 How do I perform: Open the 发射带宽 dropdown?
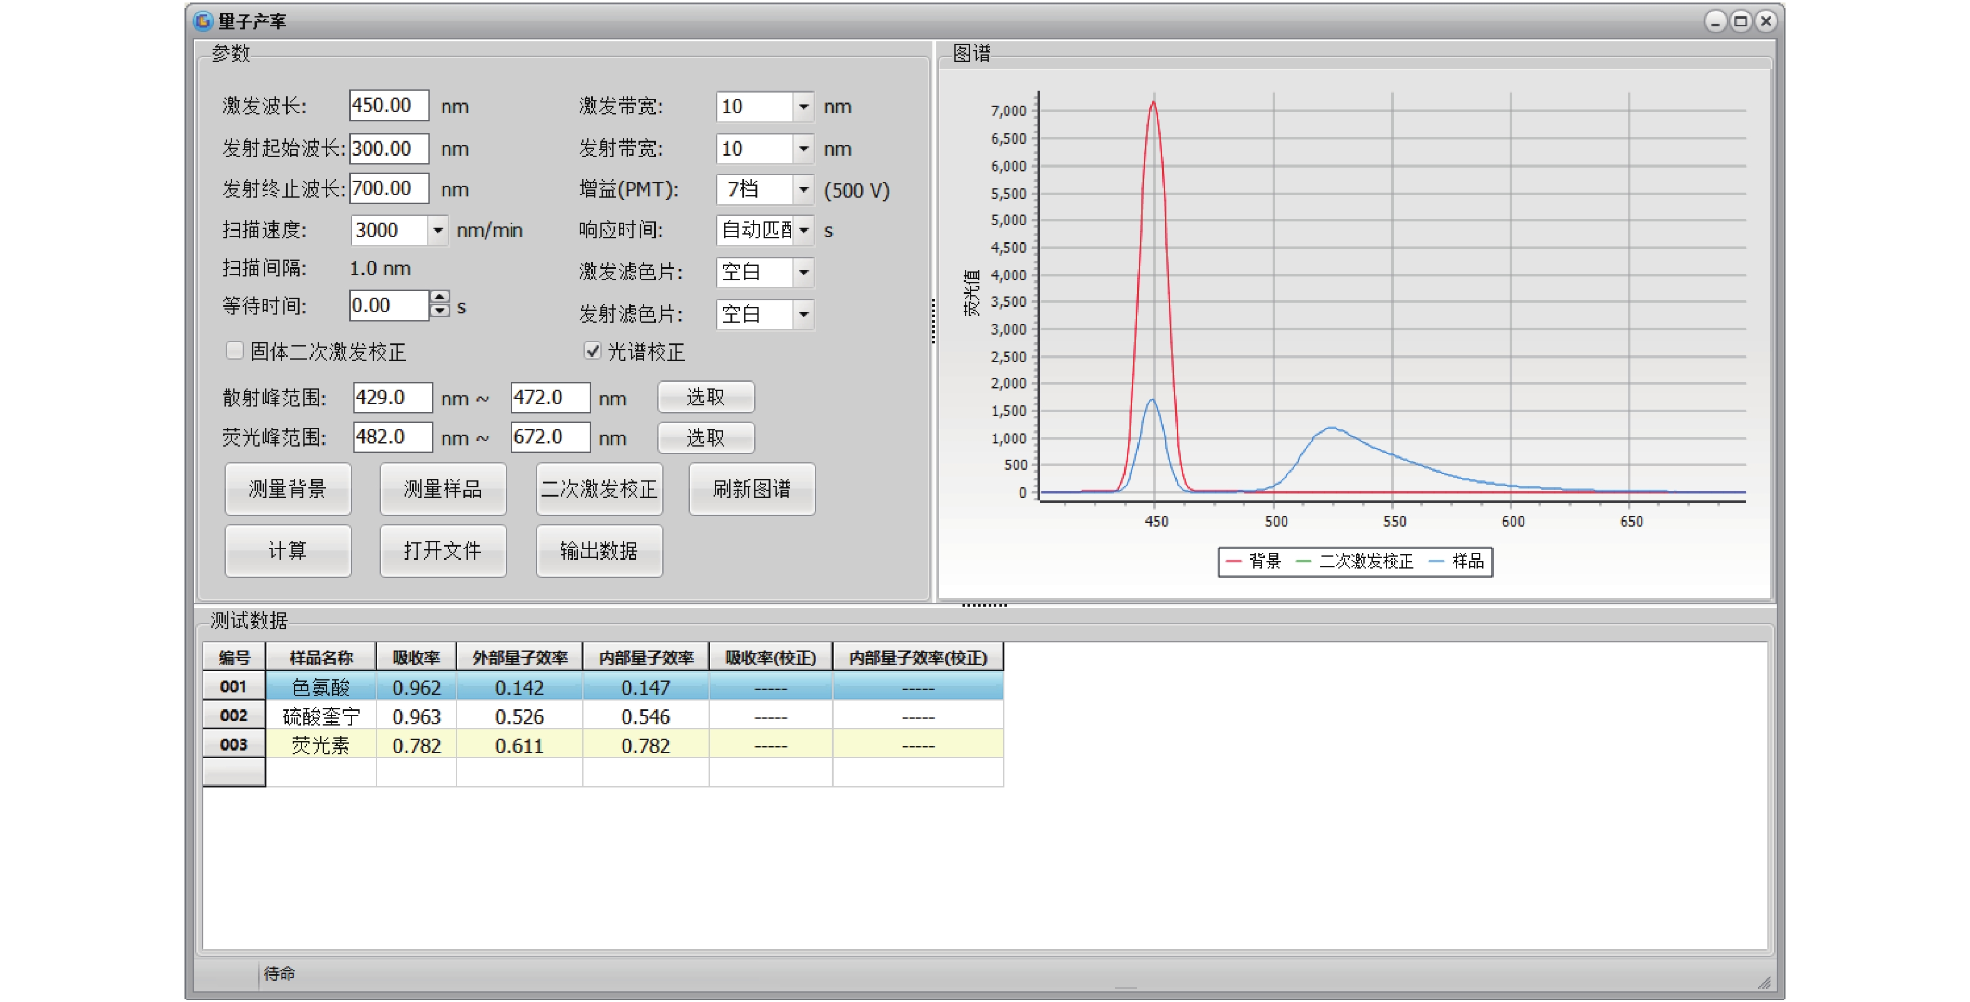point(803,148)
